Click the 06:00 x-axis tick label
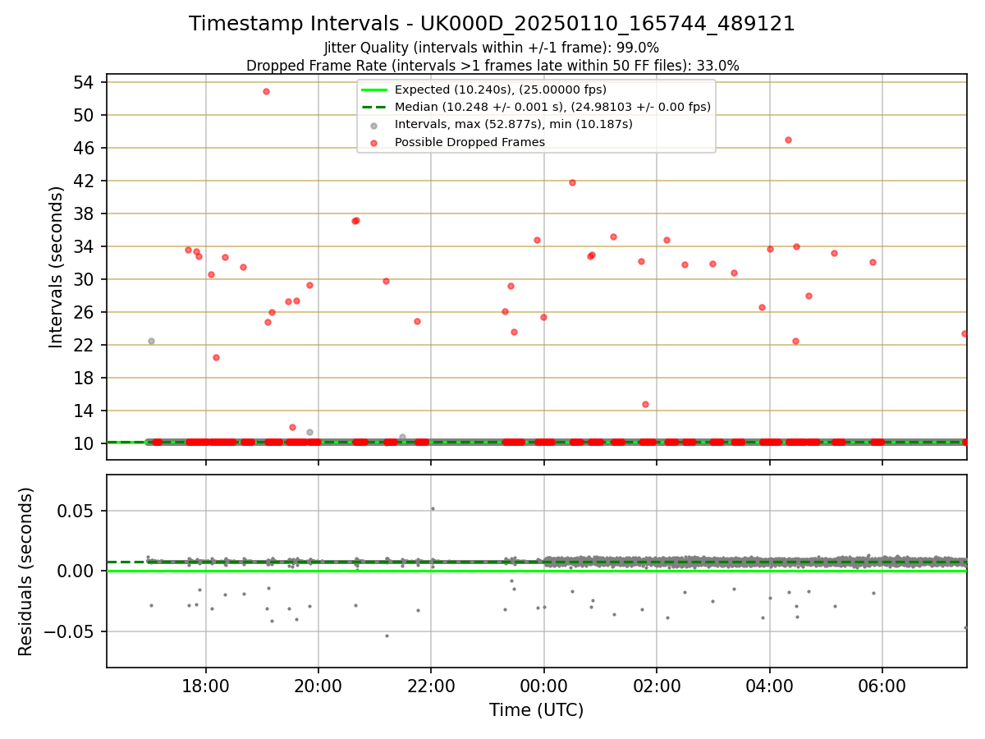The height and width of the screenshot is (739, 985). 882,686
